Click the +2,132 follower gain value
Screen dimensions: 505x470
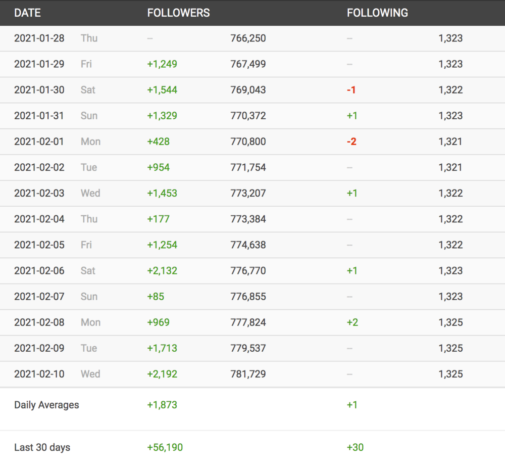[162, 270]
